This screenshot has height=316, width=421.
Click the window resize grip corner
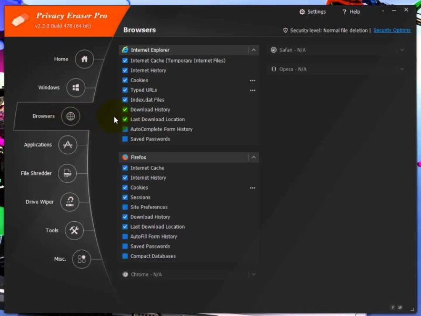click(x=413, y=309)
